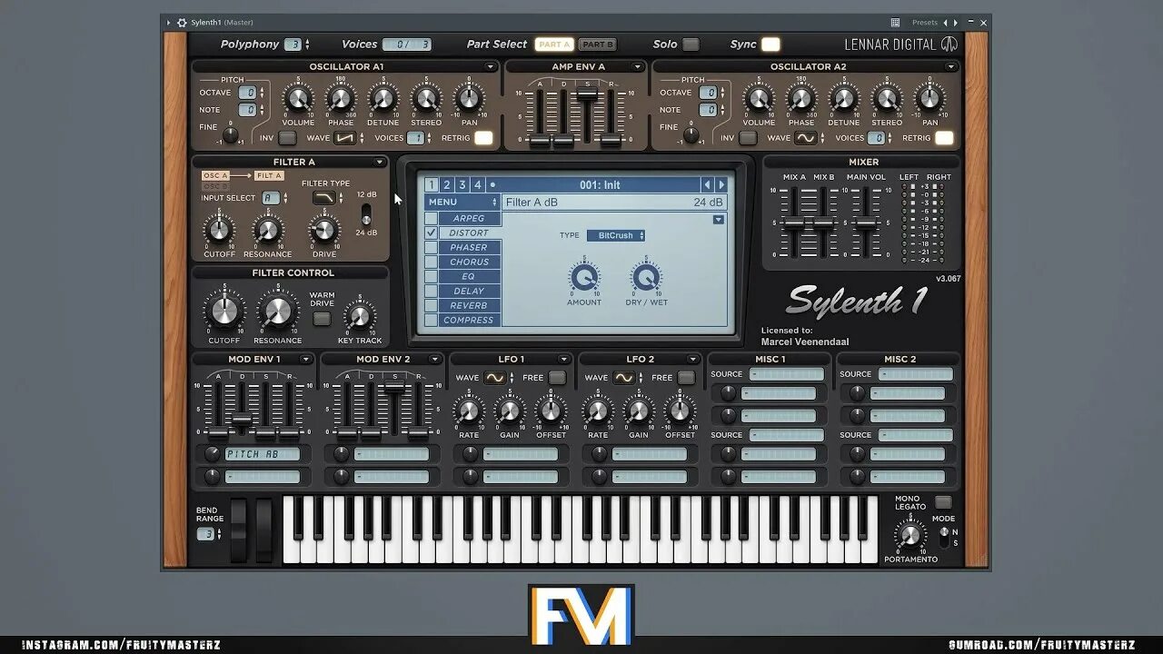
Task: Select the Compress effect tab
Action: [x=470, y=321]
